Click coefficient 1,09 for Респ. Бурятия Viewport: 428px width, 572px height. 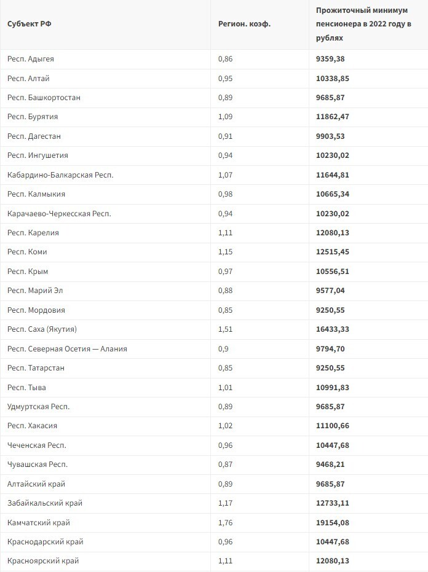pyautogui.click(x=226, y=117)
